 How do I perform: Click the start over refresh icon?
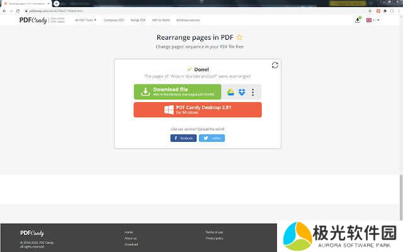275,65
